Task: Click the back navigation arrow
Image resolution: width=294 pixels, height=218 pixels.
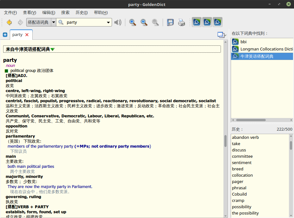Action: click(x=9, y=22)
